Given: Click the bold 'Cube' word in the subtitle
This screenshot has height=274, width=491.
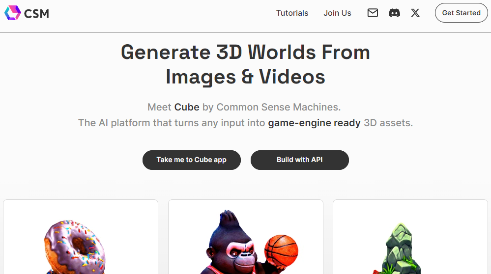Looking at the screenshot, I should click(187, 107).
